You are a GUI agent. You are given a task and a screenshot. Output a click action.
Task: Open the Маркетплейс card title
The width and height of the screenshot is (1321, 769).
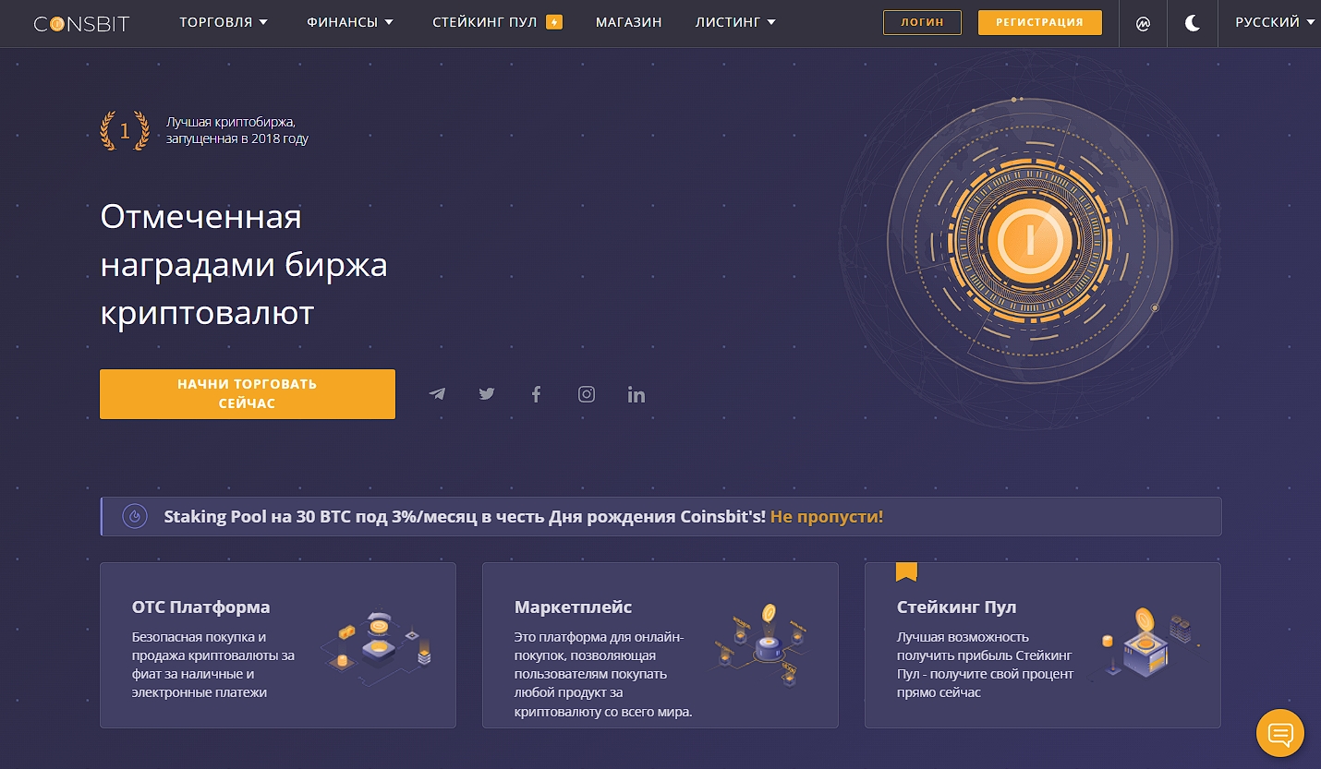tap(574, 607)
